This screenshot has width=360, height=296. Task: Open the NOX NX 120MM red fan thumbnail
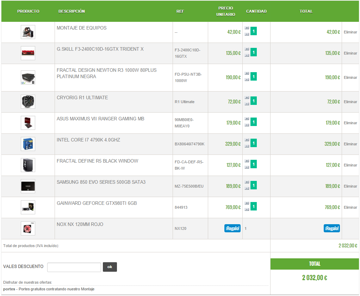tap(28, 228)
